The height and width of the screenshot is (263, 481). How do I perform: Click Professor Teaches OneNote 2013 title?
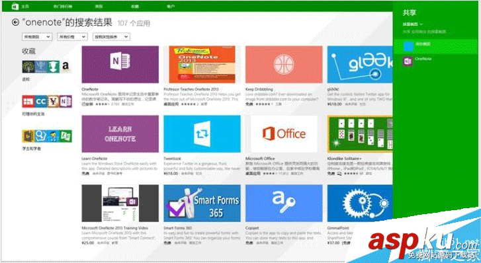click(191, 89)
